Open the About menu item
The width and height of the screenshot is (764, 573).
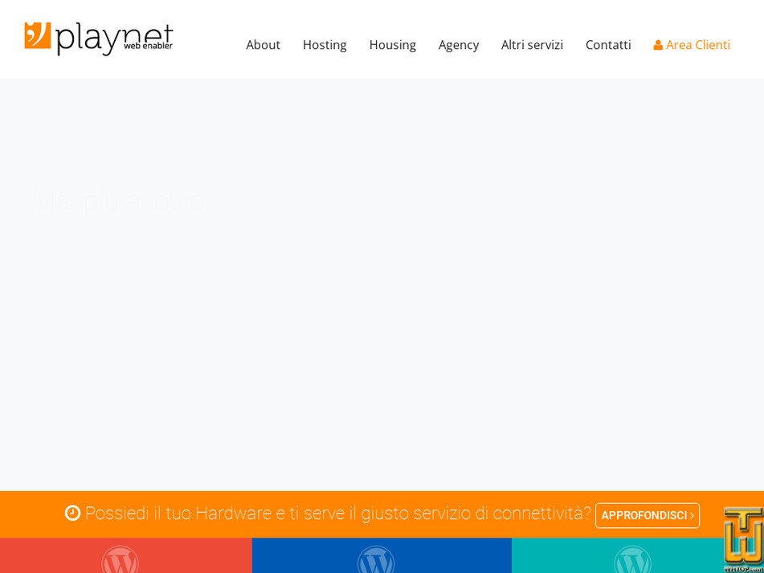tap(263, 45)
